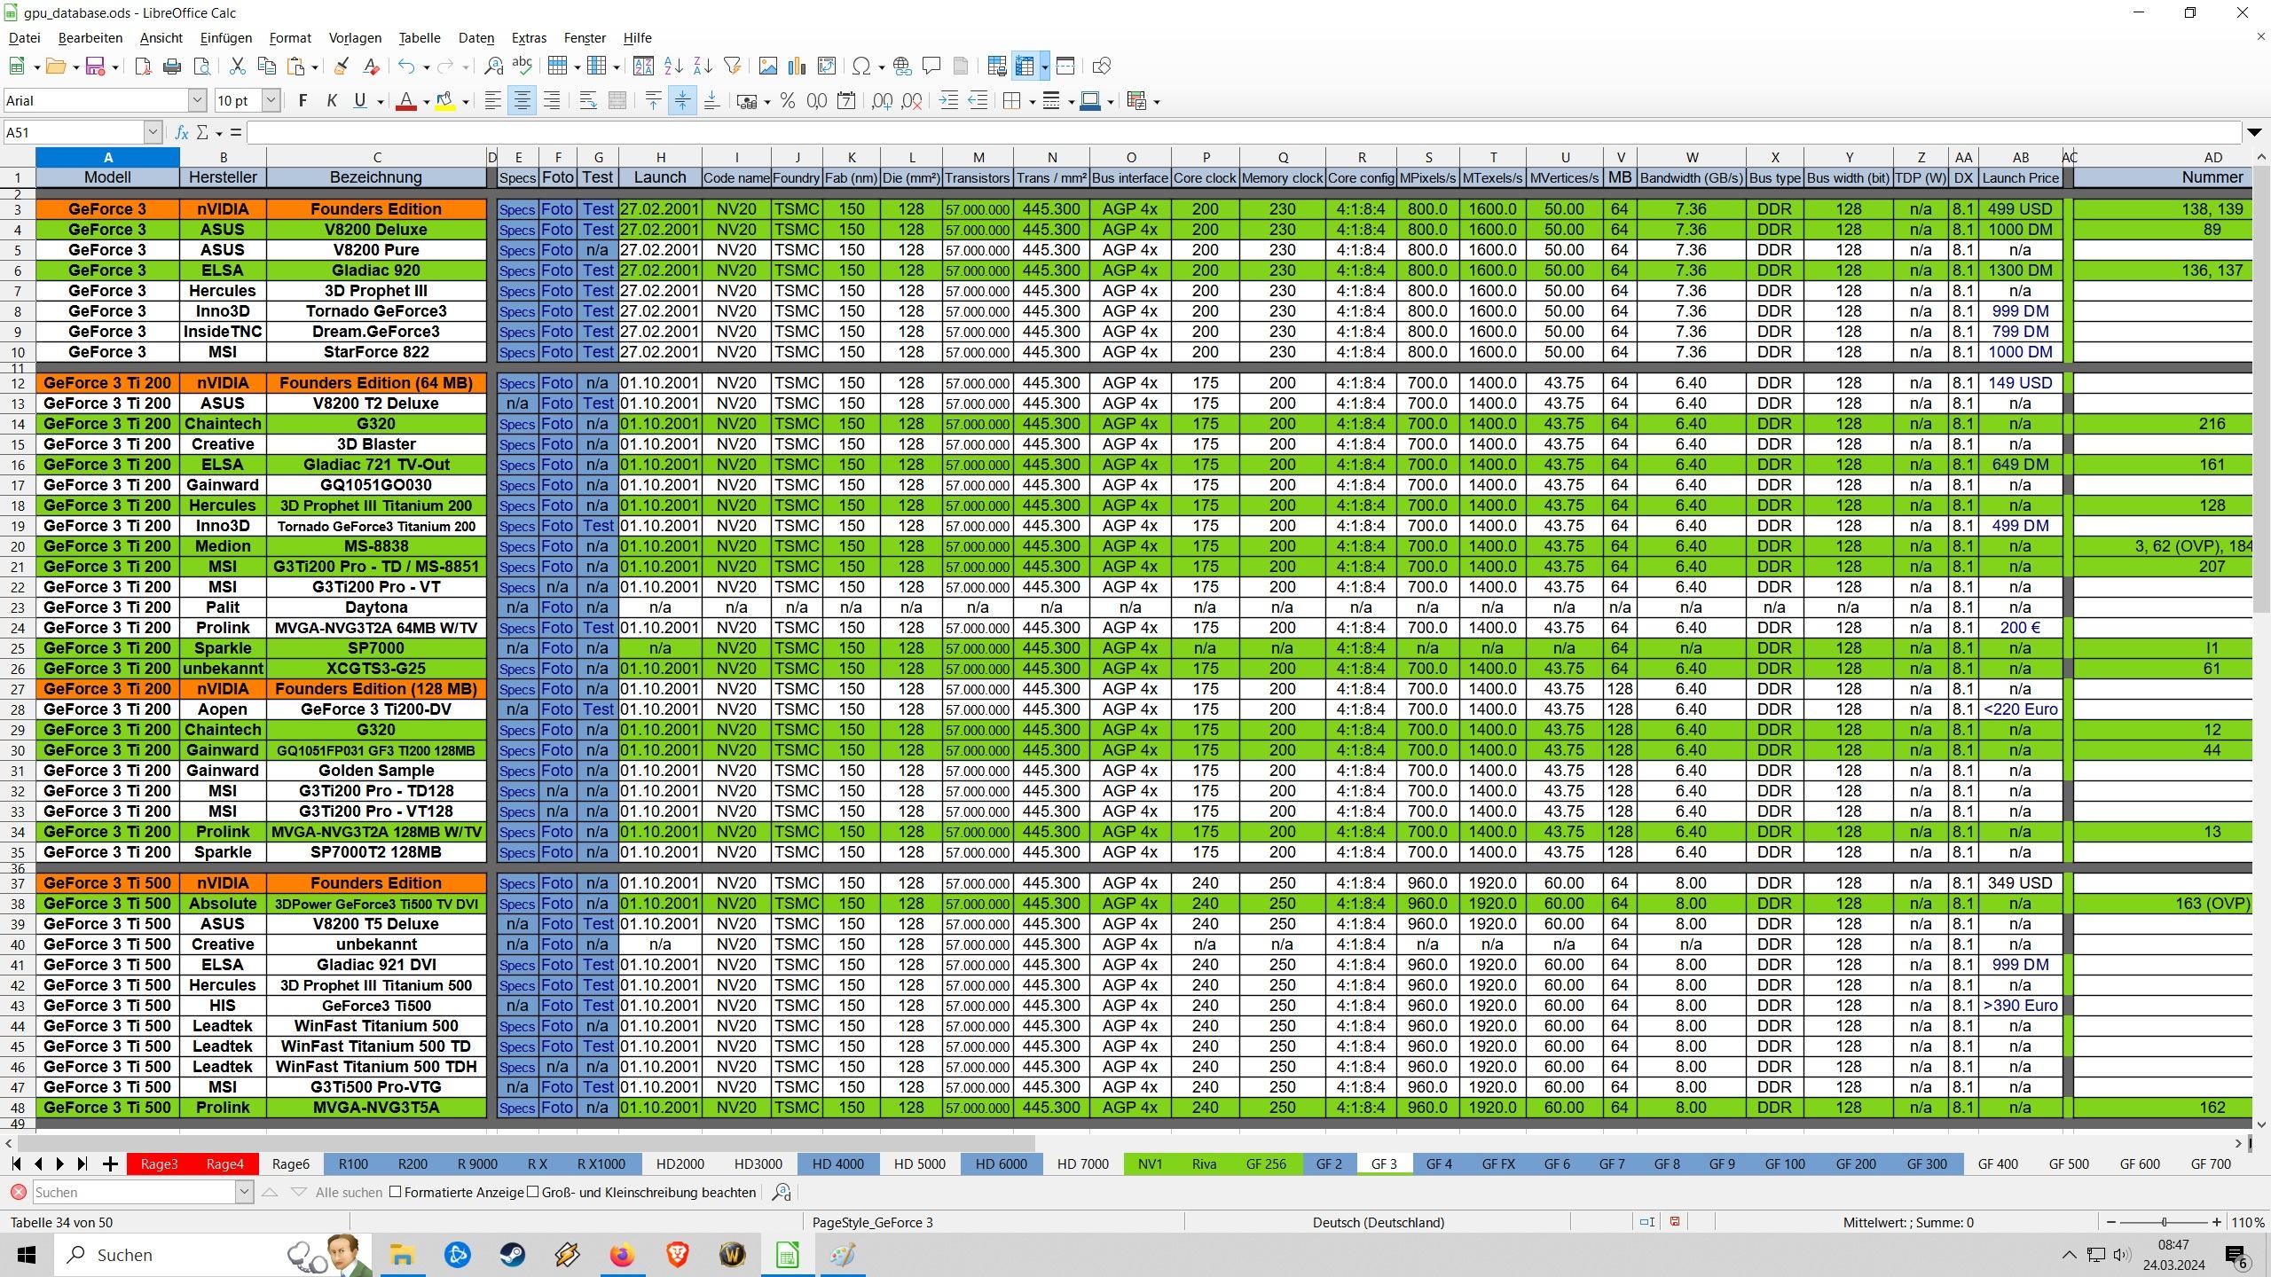This screenshot has width=2271, height=1277.
Task: Click Clear direct formatting icon
Action: pyautogui.click(x=372, y=67)
